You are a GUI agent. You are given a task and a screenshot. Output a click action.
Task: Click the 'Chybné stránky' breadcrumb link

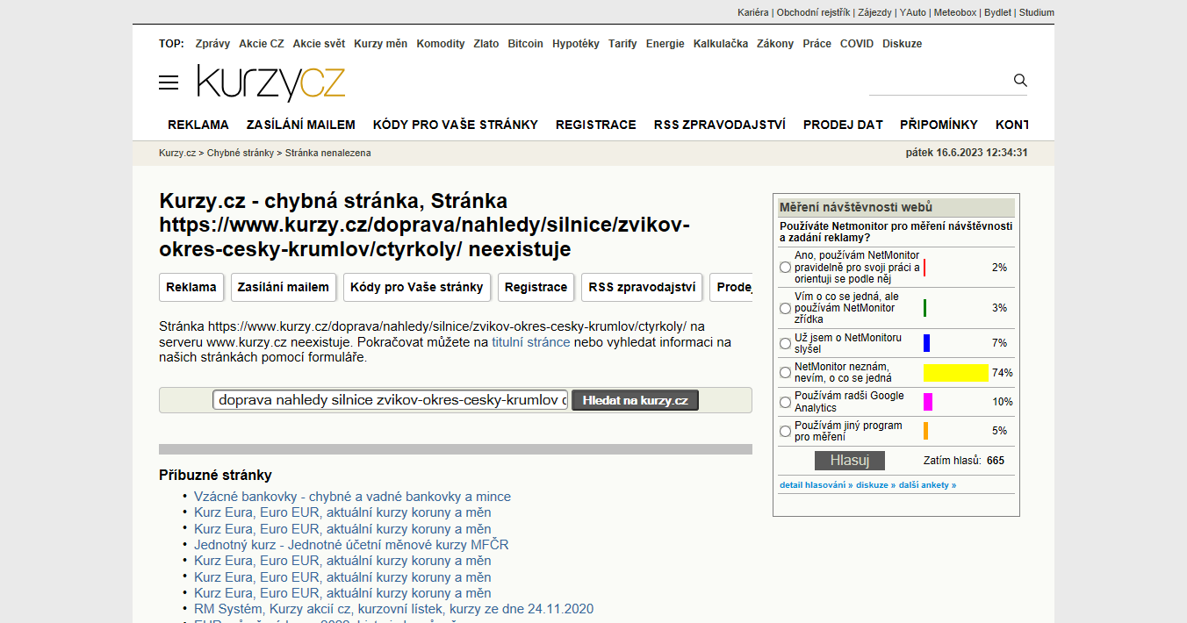tap(241, 153)
